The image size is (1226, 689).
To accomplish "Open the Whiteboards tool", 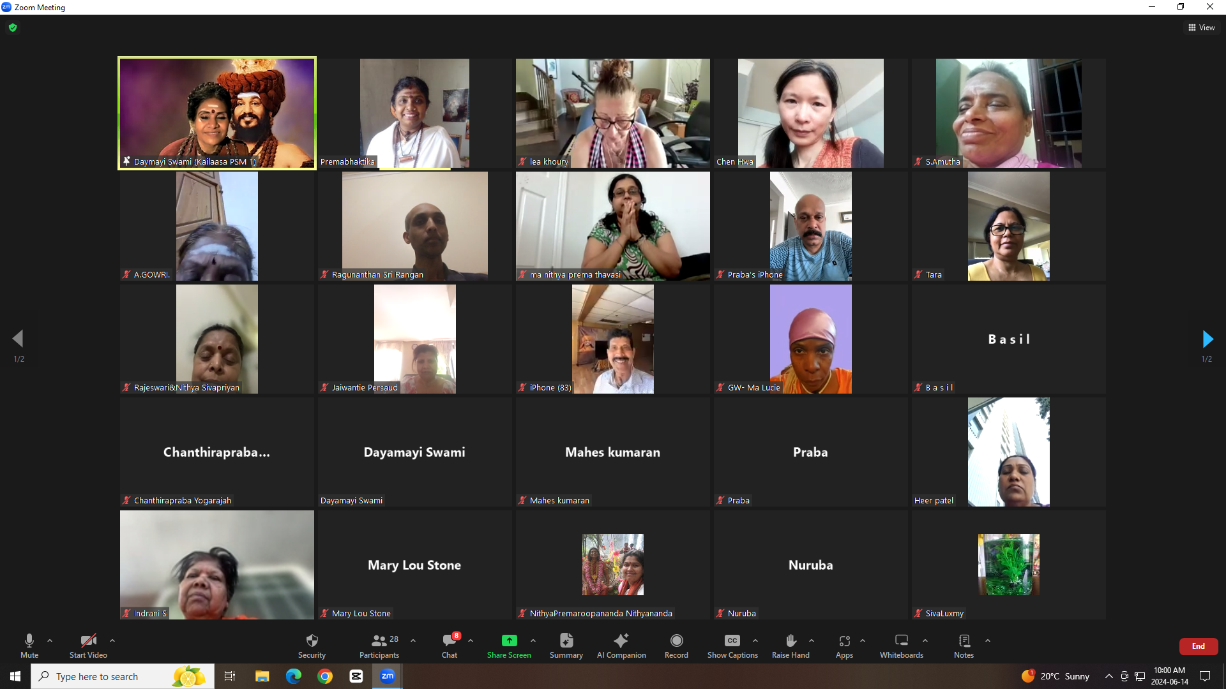I will point(901,645).
